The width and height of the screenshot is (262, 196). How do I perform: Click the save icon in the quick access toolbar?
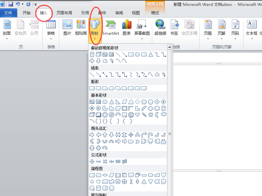coord(11,4)
